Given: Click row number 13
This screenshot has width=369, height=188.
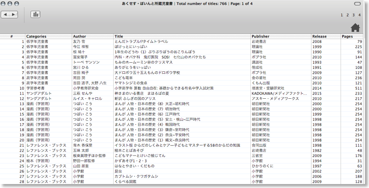Looking at the screenshot, I should click(x=22, y=104).
